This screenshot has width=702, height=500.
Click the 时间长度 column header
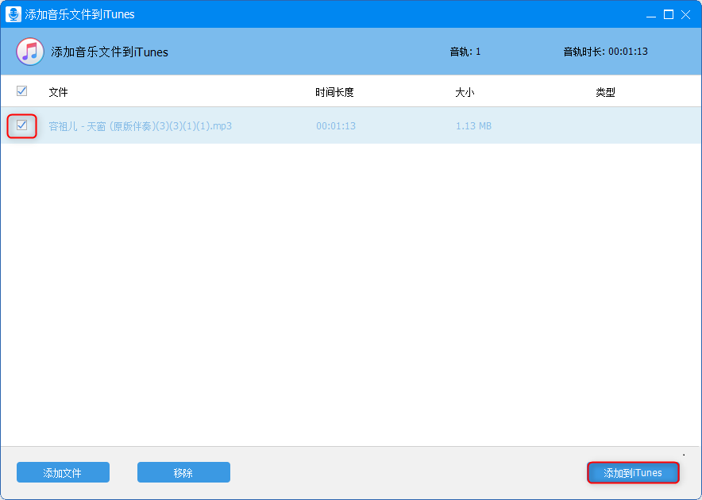[334, 92]
